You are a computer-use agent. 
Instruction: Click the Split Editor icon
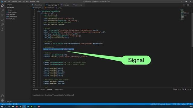pos(188,5)
